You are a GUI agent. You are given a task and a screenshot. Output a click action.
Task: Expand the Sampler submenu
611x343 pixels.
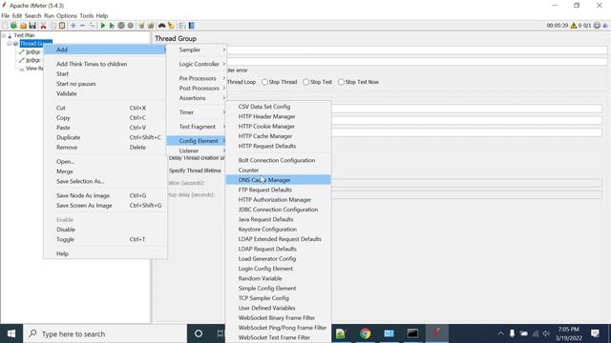click(197, 50)
